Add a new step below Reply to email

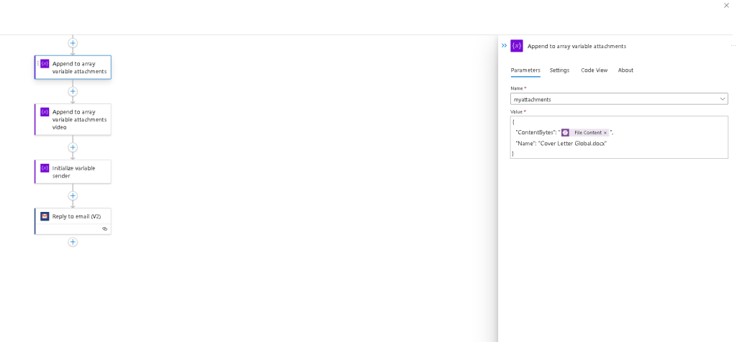[73, 242]
